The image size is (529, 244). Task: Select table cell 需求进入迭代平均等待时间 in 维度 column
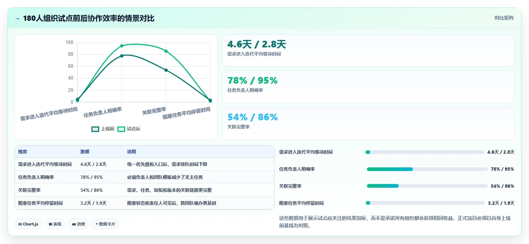(x=45, y=164)
